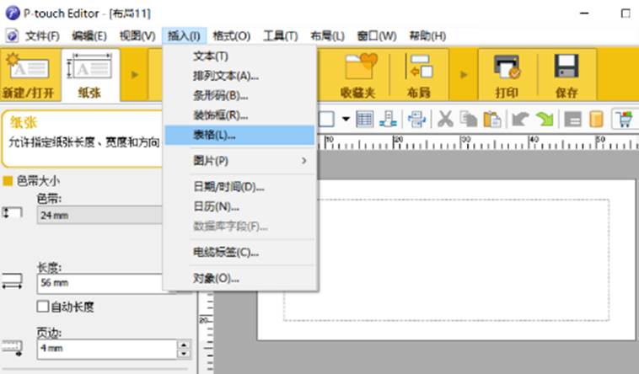Decrease the 页边 margin stepper down

point(184,353)
